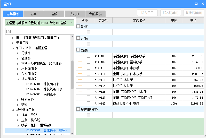Image resolution: width=206 pixels, height=138 pixels.
Task: Collapse the 油漆、涂料、裱糊工程 node
Action: pyautogui.click(x=13, y=48)
